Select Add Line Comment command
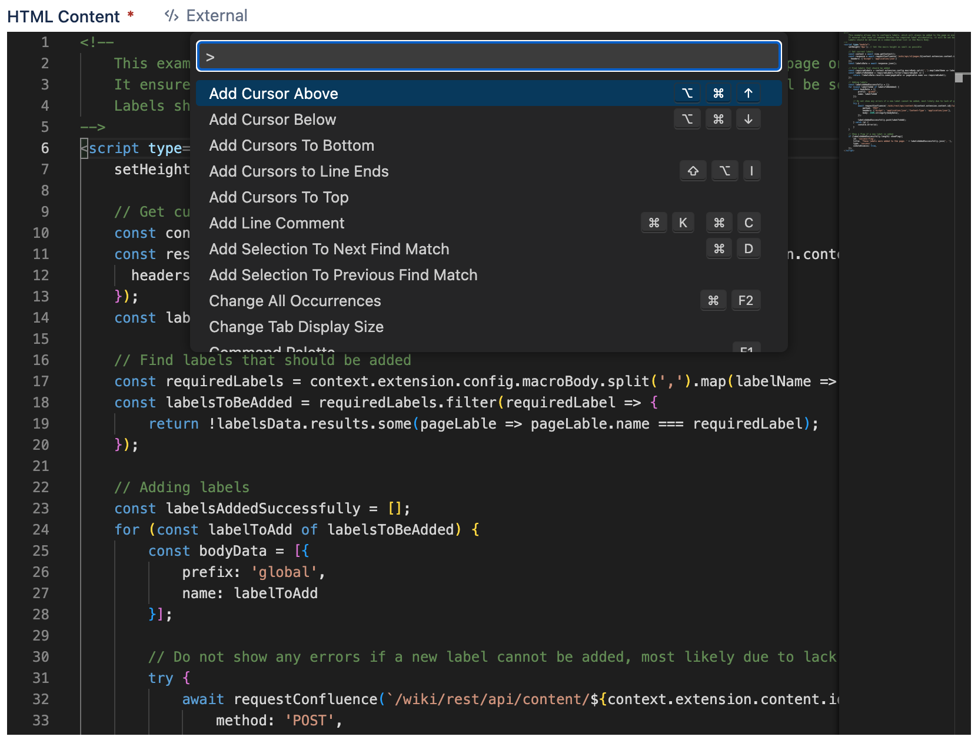 (x=277, y=223)
